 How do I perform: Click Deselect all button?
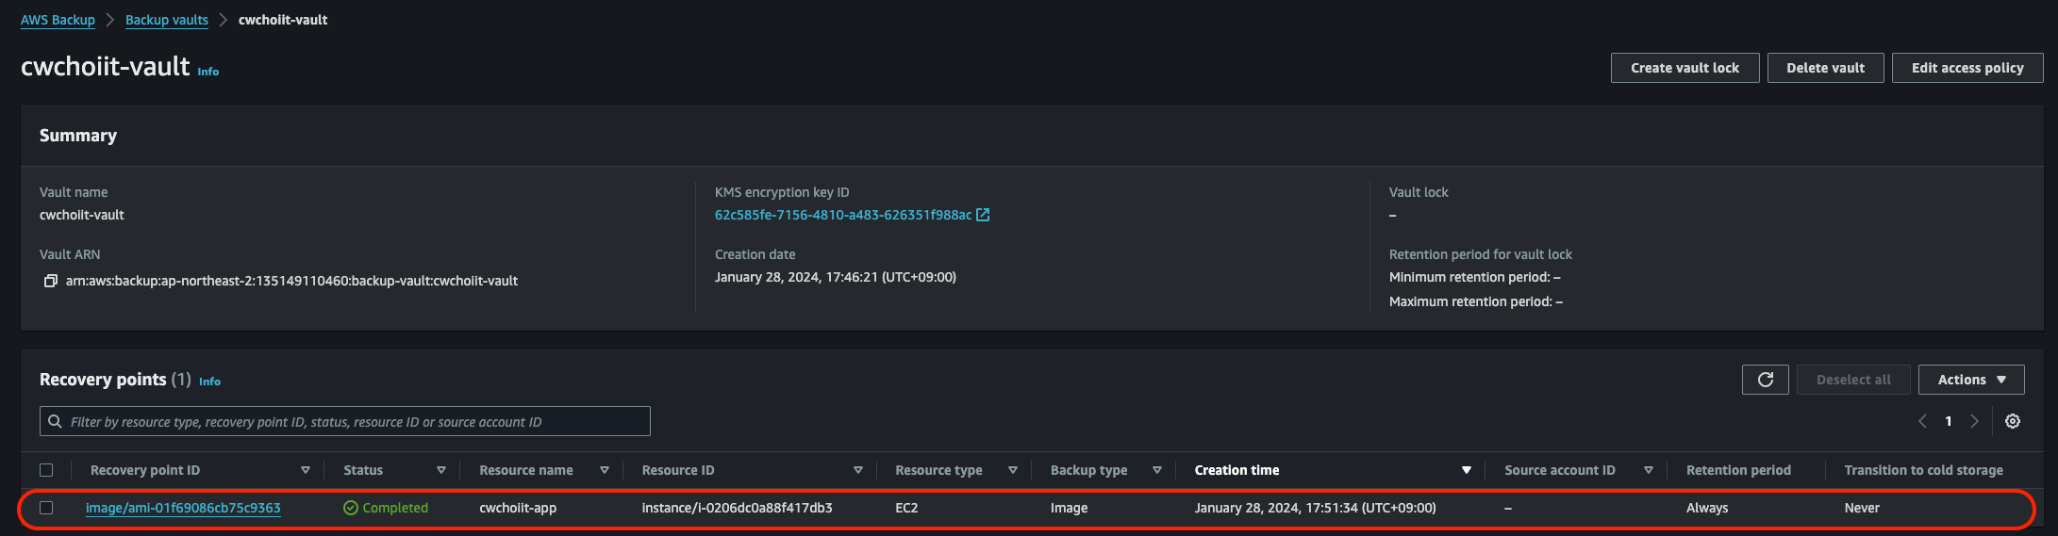(1853, 380)
